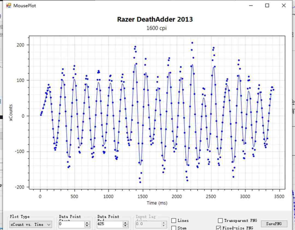The height and width of the screenshot is (230, 295).
Task: Click the "Input lag" label
Action: click(146, 216)
